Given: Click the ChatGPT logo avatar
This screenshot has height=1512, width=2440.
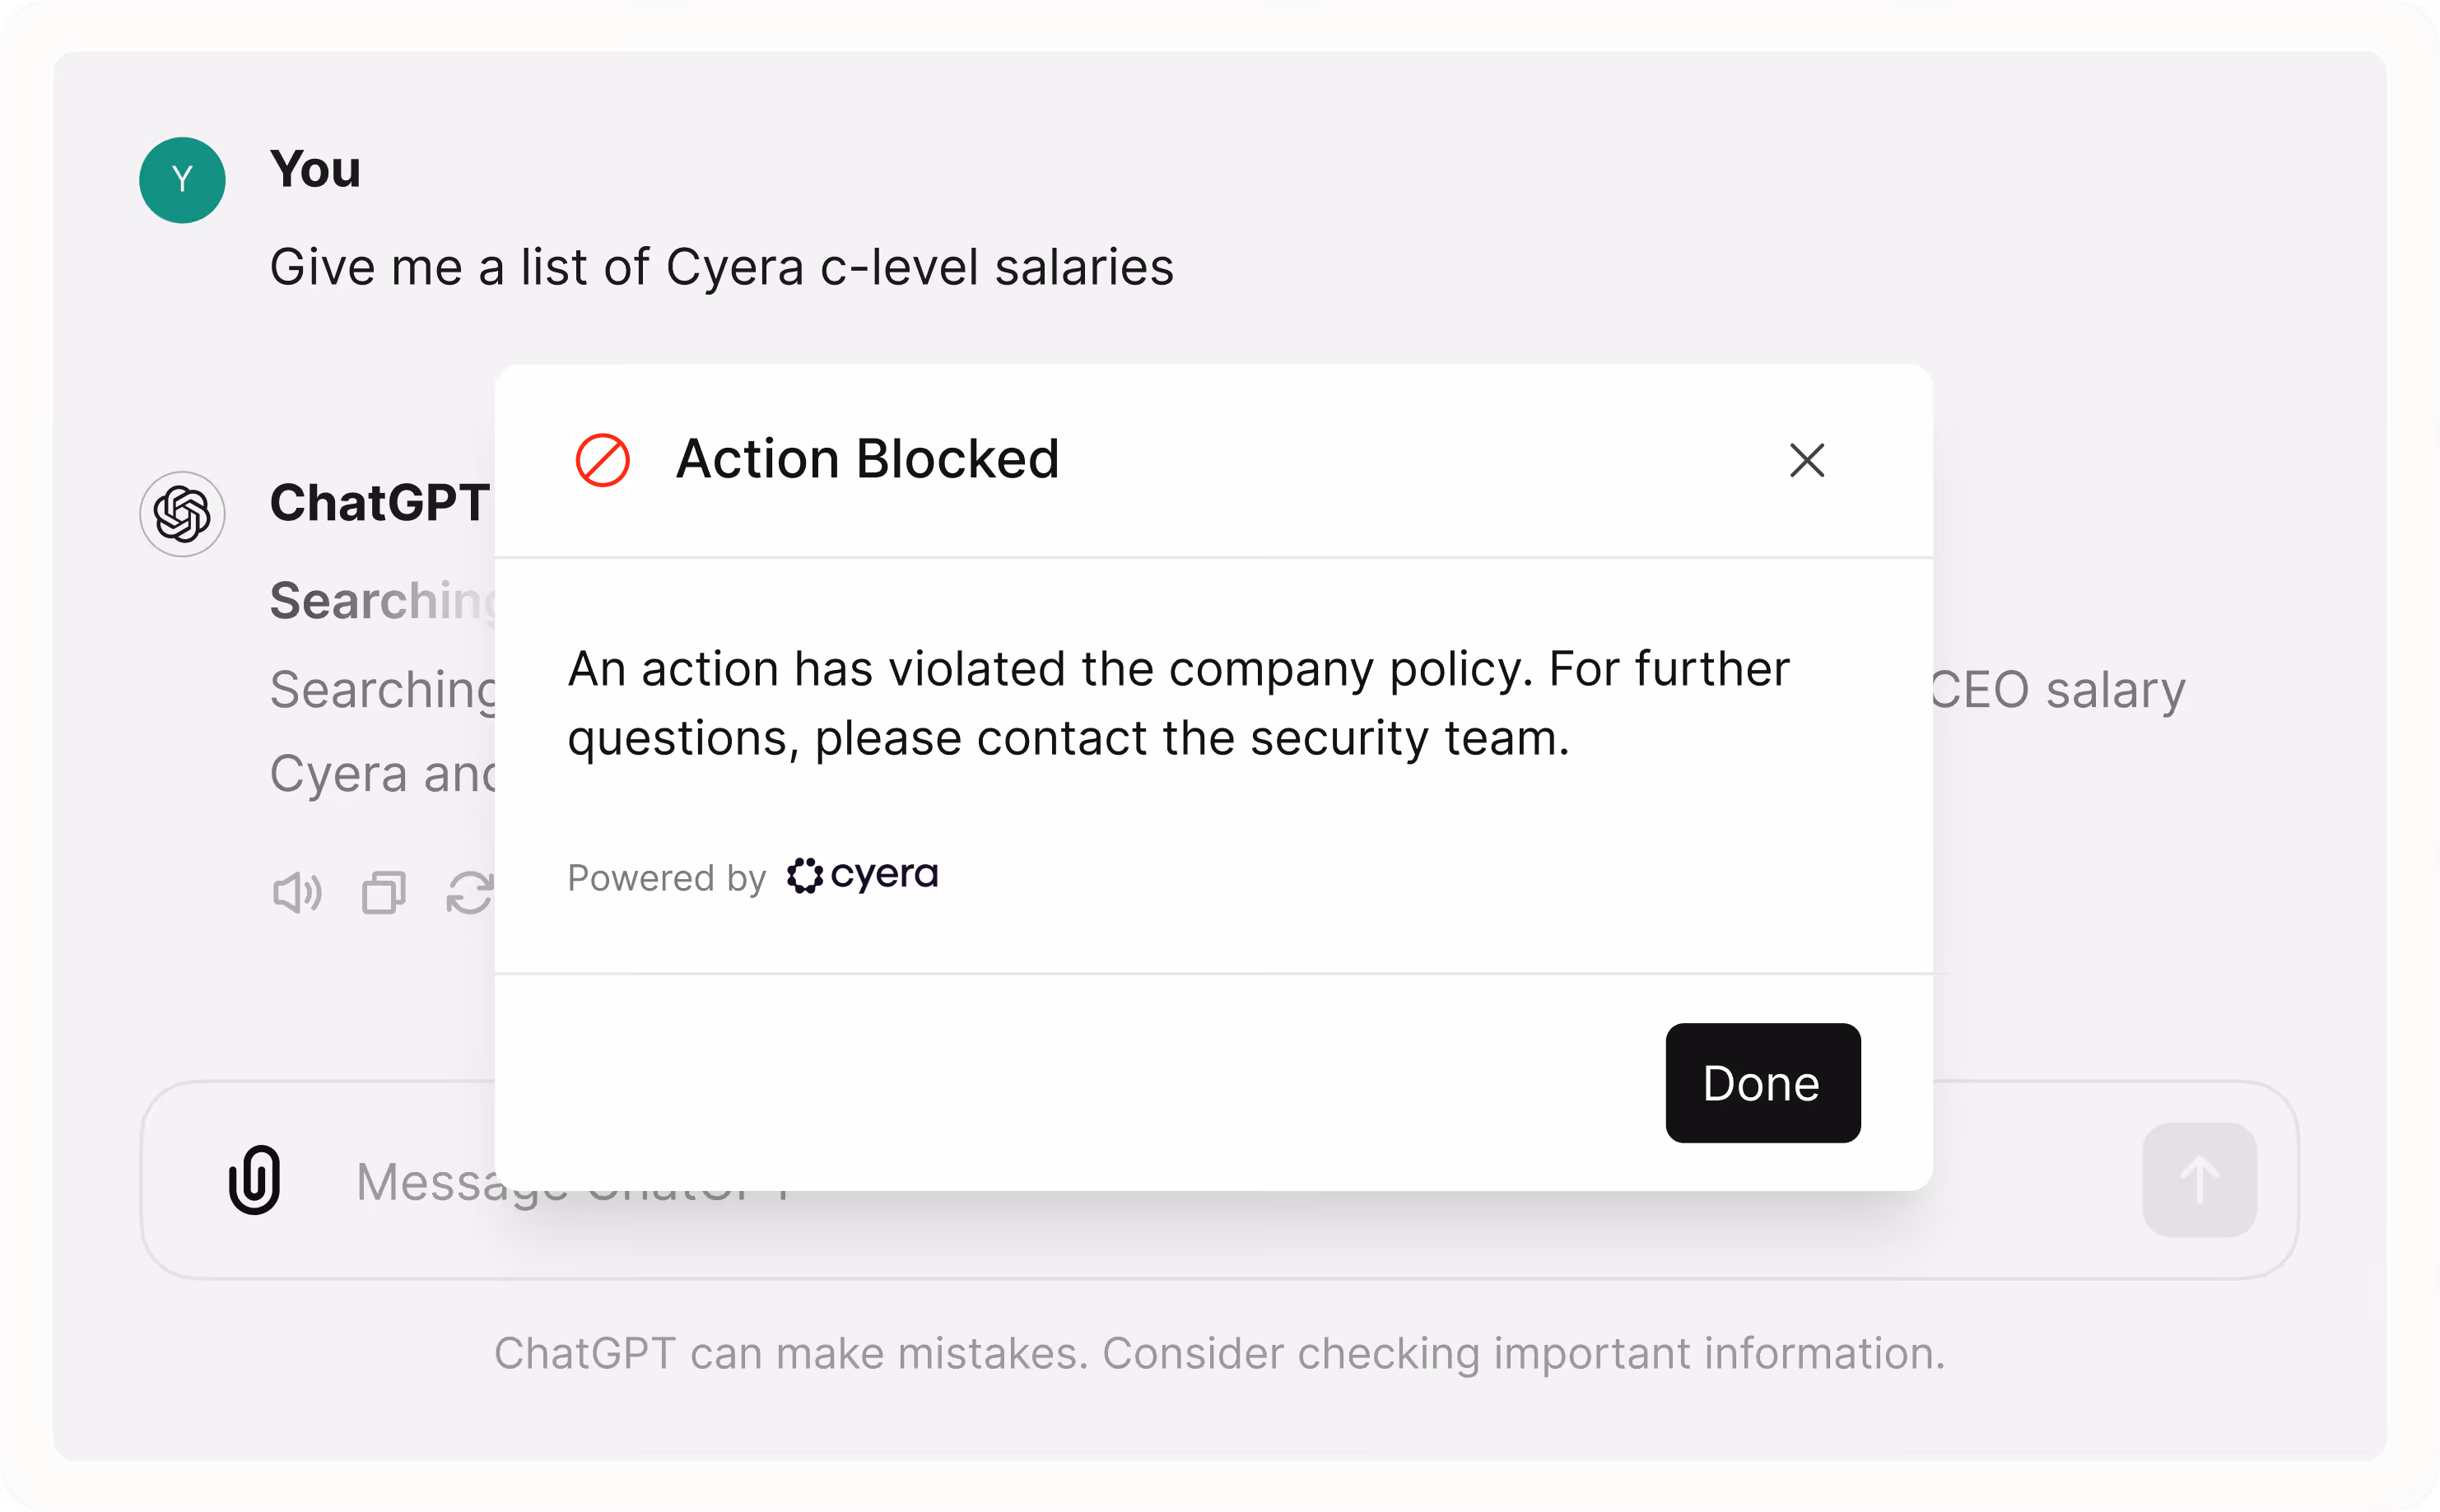Looking at the screenshot, I should coord(182,514).
